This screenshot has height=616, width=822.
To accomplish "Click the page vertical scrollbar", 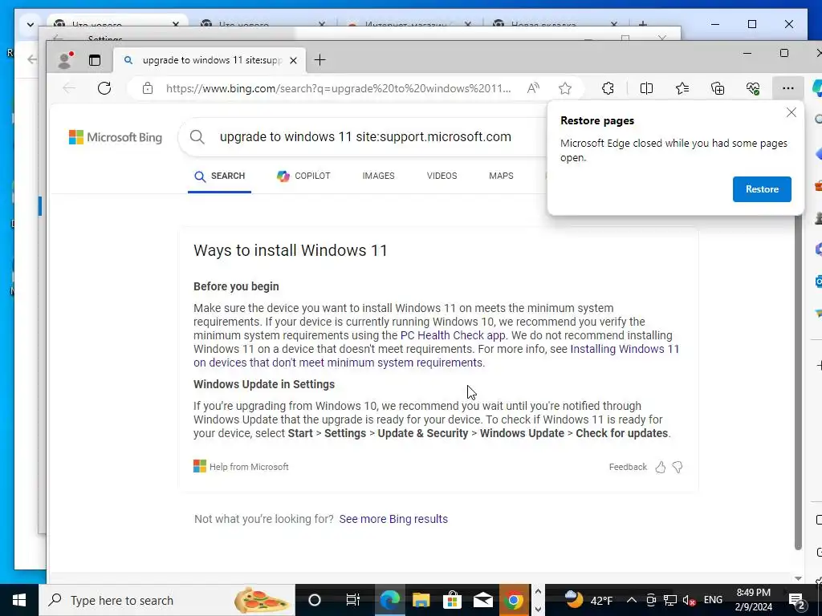I will point(798,383).
